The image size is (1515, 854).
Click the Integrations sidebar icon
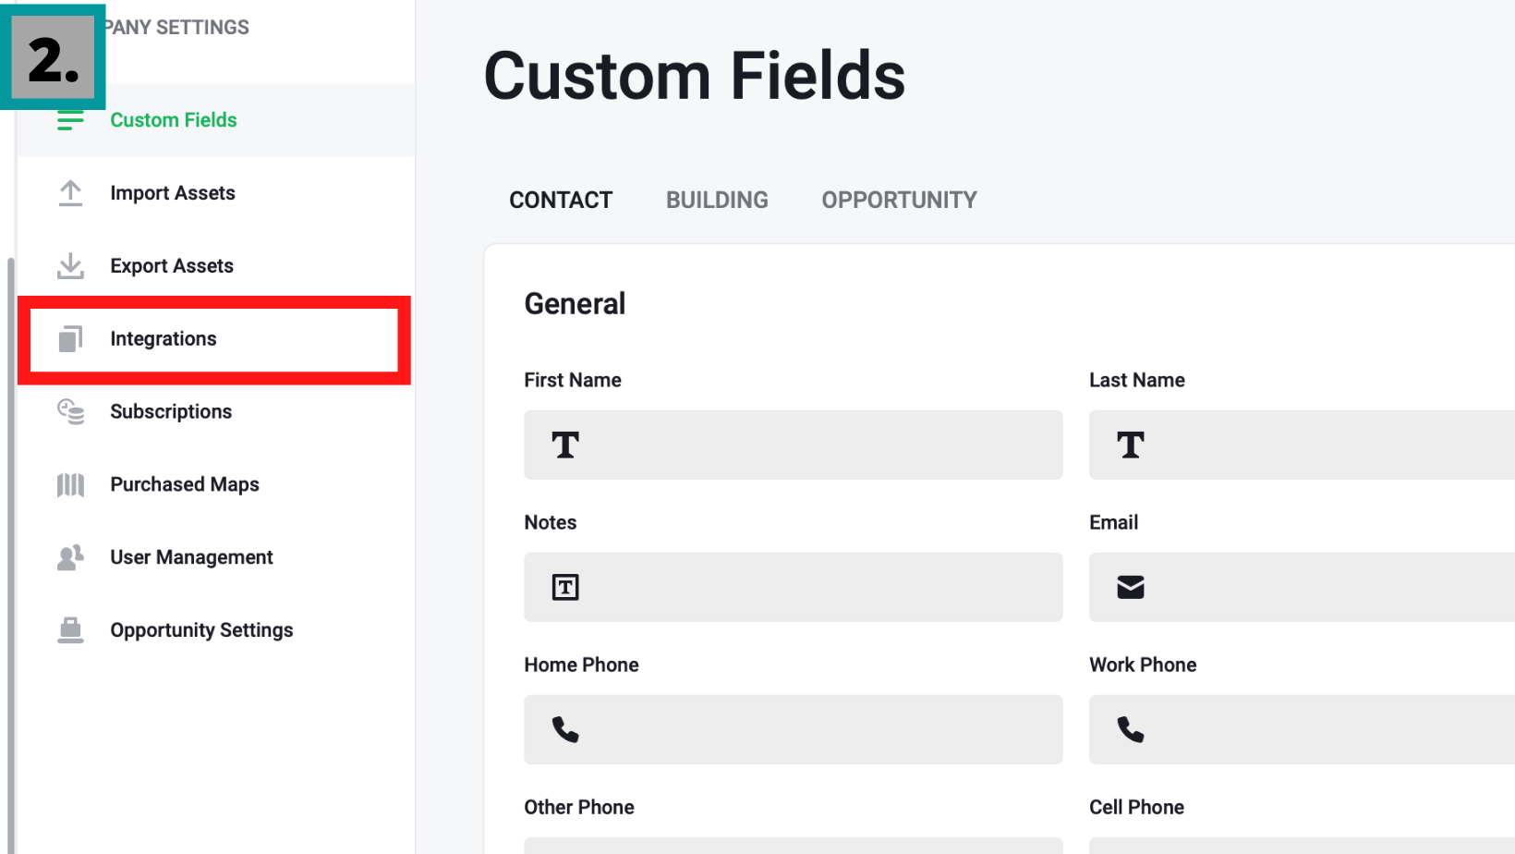click(x=70, y=339)
